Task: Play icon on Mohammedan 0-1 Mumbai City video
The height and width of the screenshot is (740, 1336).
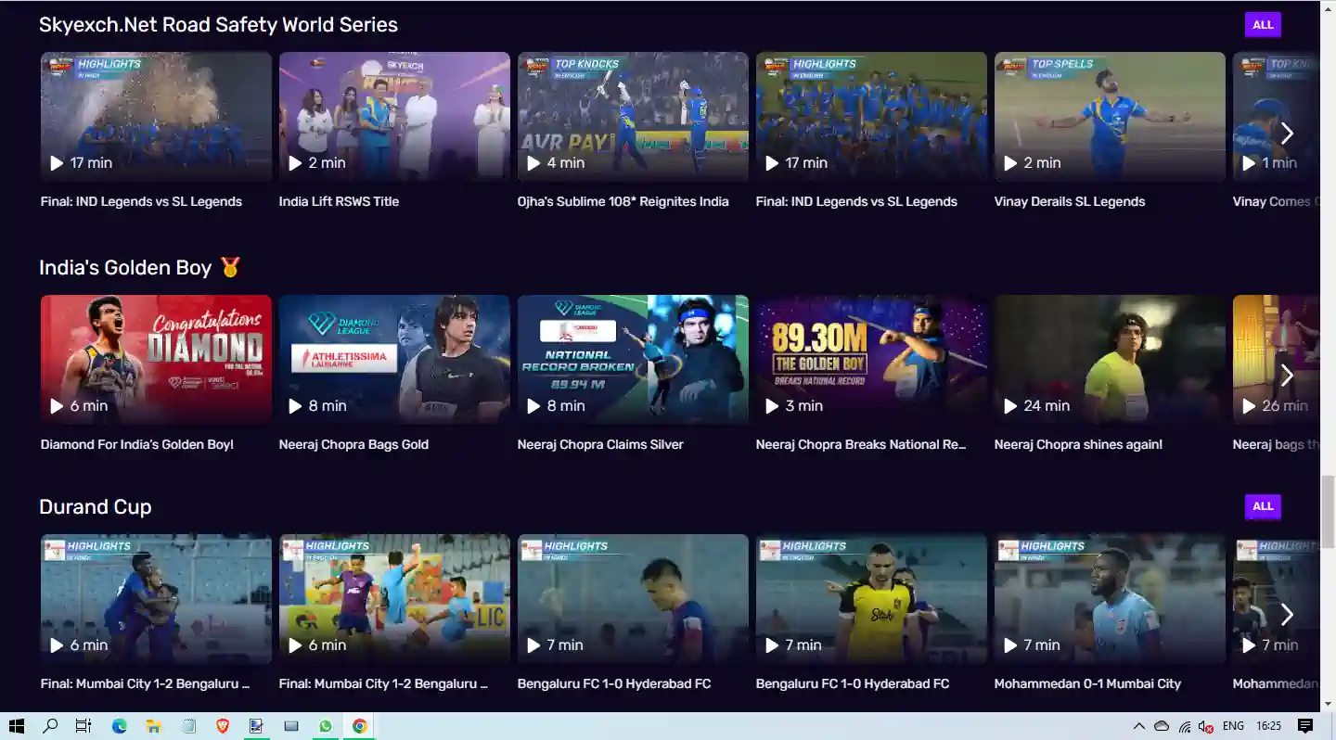Action: 1010,645
